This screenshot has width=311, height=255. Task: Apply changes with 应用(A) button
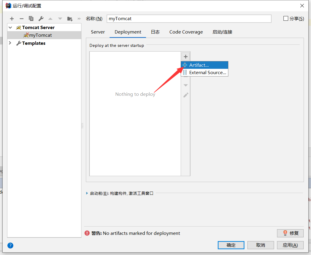point(290,245)
